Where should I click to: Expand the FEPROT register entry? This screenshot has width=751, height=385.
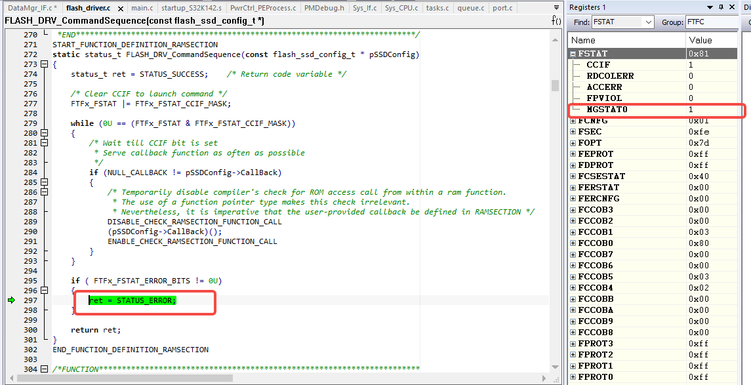(x=573, y=153)
